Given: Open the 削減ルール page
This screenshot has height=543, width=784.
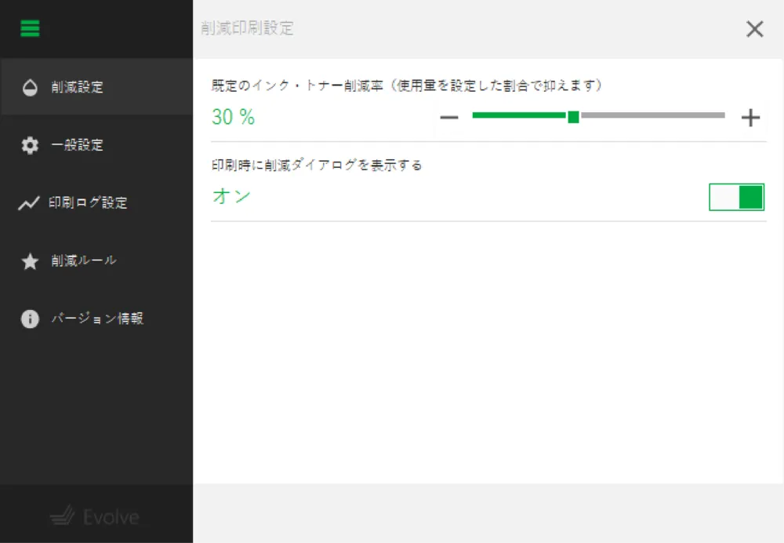Looking at the screenshot, I should (x=96, y=261).
